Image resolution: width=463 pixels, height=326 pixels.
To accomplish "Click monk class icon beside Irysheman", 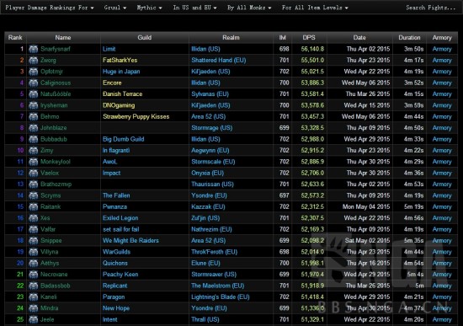I will click(x=34, y=105).
